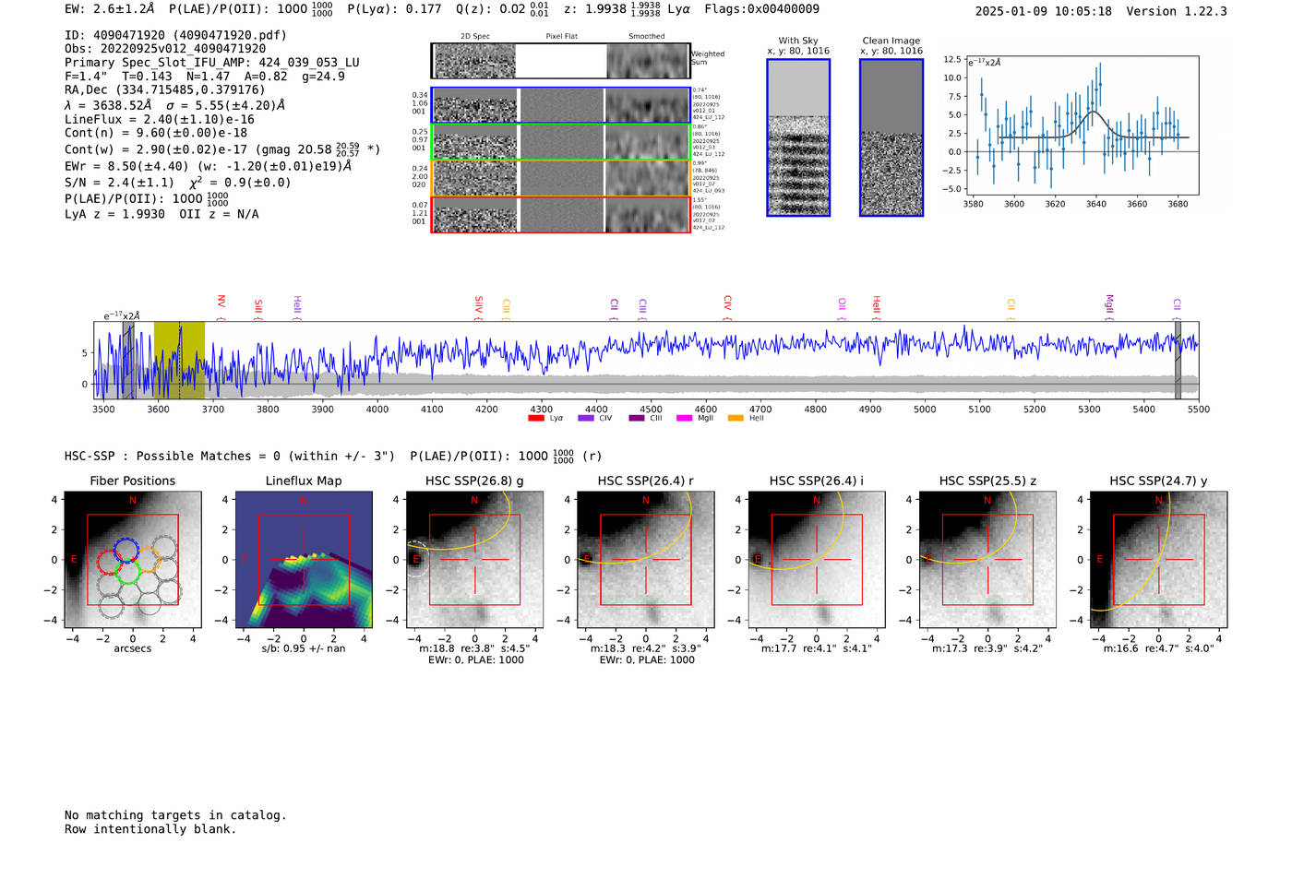Screen dimensions: 1292x879
Task: Open the With Sky image panel
Action: 798,137
